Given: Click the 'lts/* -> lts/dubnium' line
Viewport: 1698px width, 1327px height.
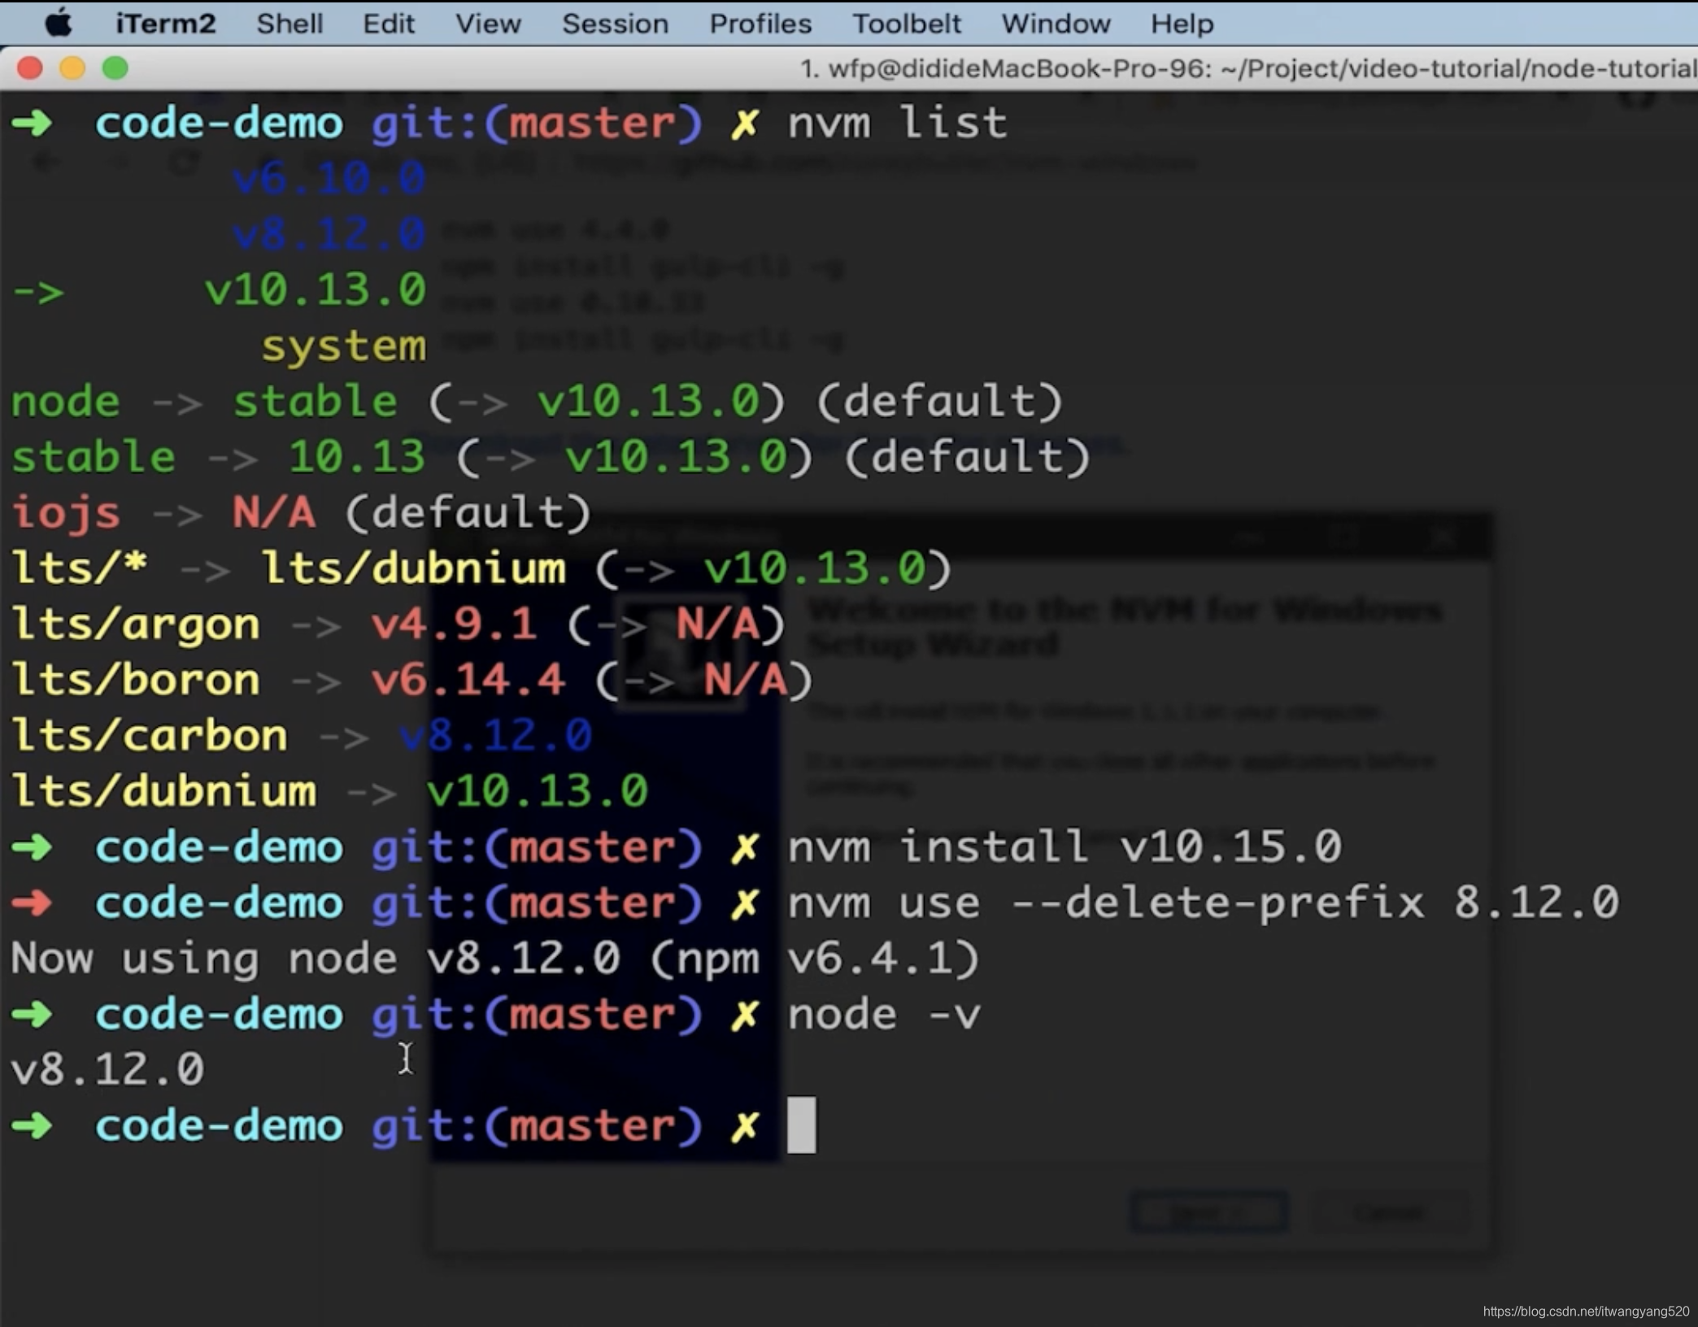Looking at the screenshot, I should (481, 568).
